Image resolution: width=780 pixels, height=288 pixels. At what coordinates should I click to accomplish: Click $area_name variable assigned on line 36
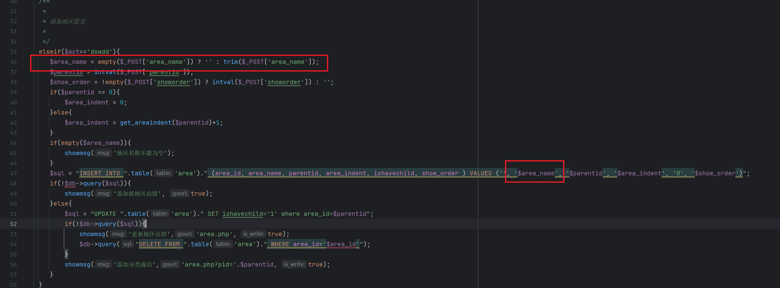(x=68, y=62)
